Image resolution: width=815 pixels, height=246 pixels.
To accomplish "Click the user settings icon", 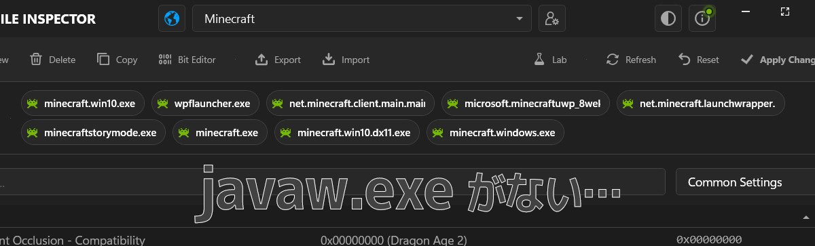I will coord(552,18).
